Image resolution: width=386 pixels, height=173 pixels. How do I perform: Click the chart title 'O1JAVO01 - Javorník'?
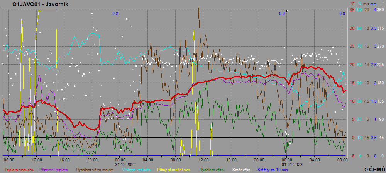click(x=35, y=4)
